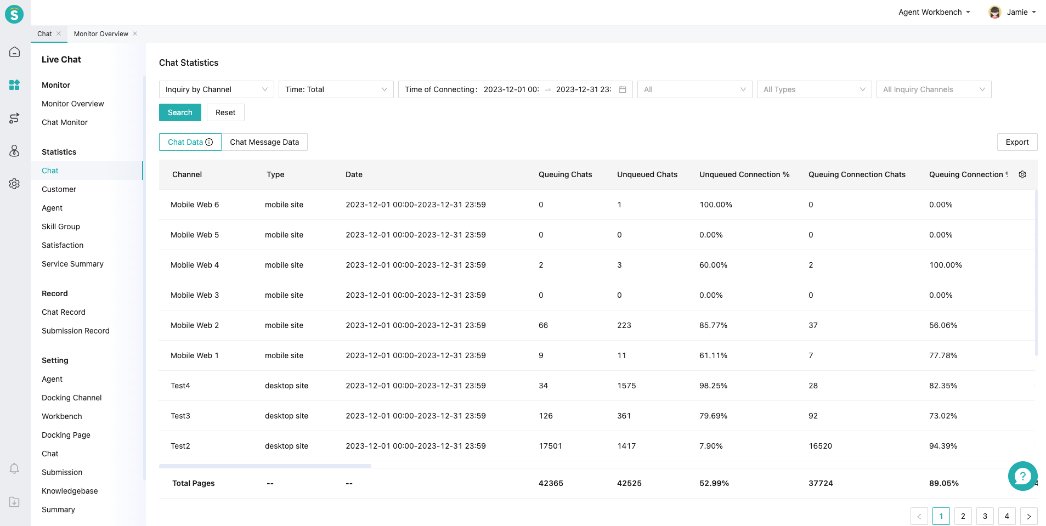Open Chat under Setting
The image size is (1046, 526).
click(50, 454)
